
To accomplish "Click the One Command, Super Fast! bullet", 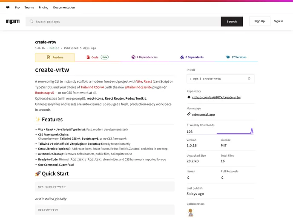I will (x=56, y=165).
